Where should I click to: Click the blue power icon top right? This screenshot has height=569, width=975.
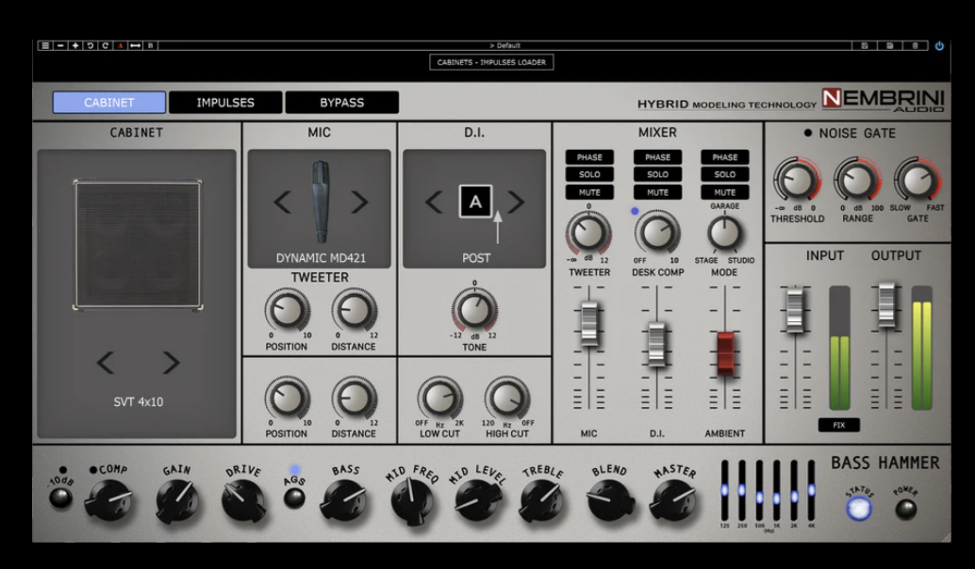[x=939, y=45]
